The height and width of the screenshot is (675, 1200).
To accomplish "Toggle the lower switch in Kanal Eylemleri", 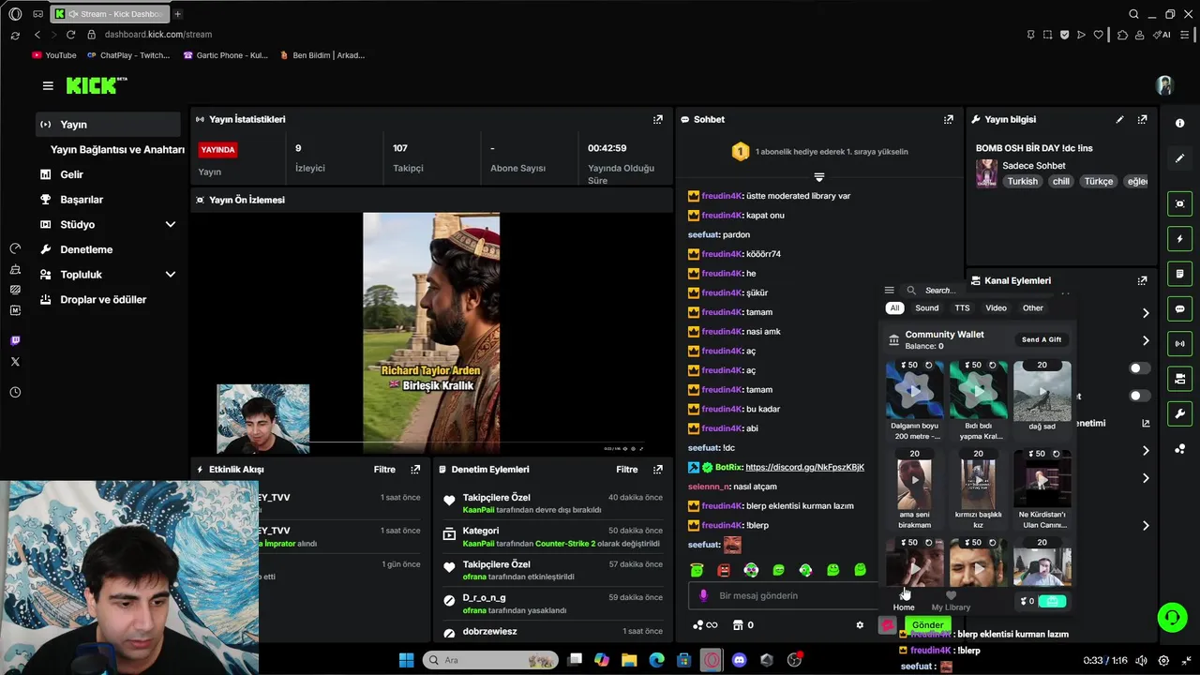I will (1139, 396).
